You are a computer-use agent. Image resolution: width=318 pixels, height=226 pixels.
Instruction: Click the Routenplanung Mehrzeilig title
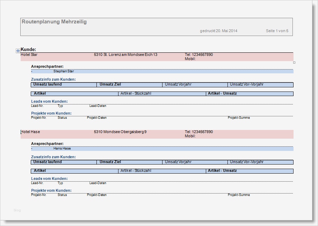pos(54,21)
